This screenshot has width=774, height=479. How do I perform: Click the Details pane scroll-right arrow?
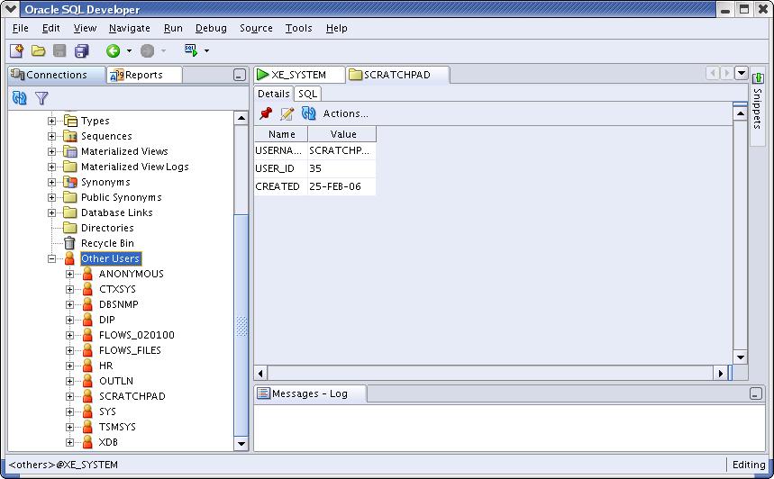coord(720,373)
